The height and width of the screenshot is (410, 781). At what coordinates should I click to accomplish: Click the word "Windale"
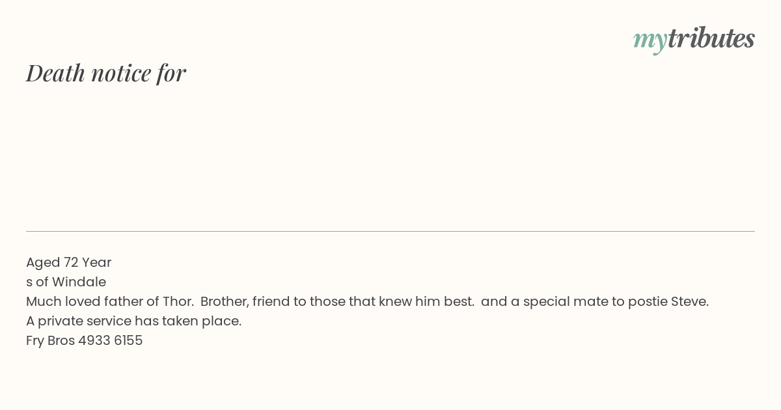tap(79, 282)
